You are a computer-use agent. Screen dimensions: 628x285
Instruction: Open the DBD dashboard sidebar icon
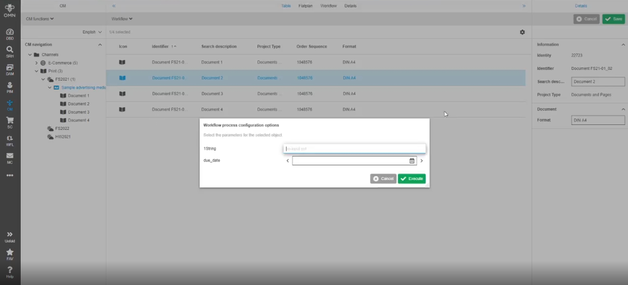click(10, 34)
